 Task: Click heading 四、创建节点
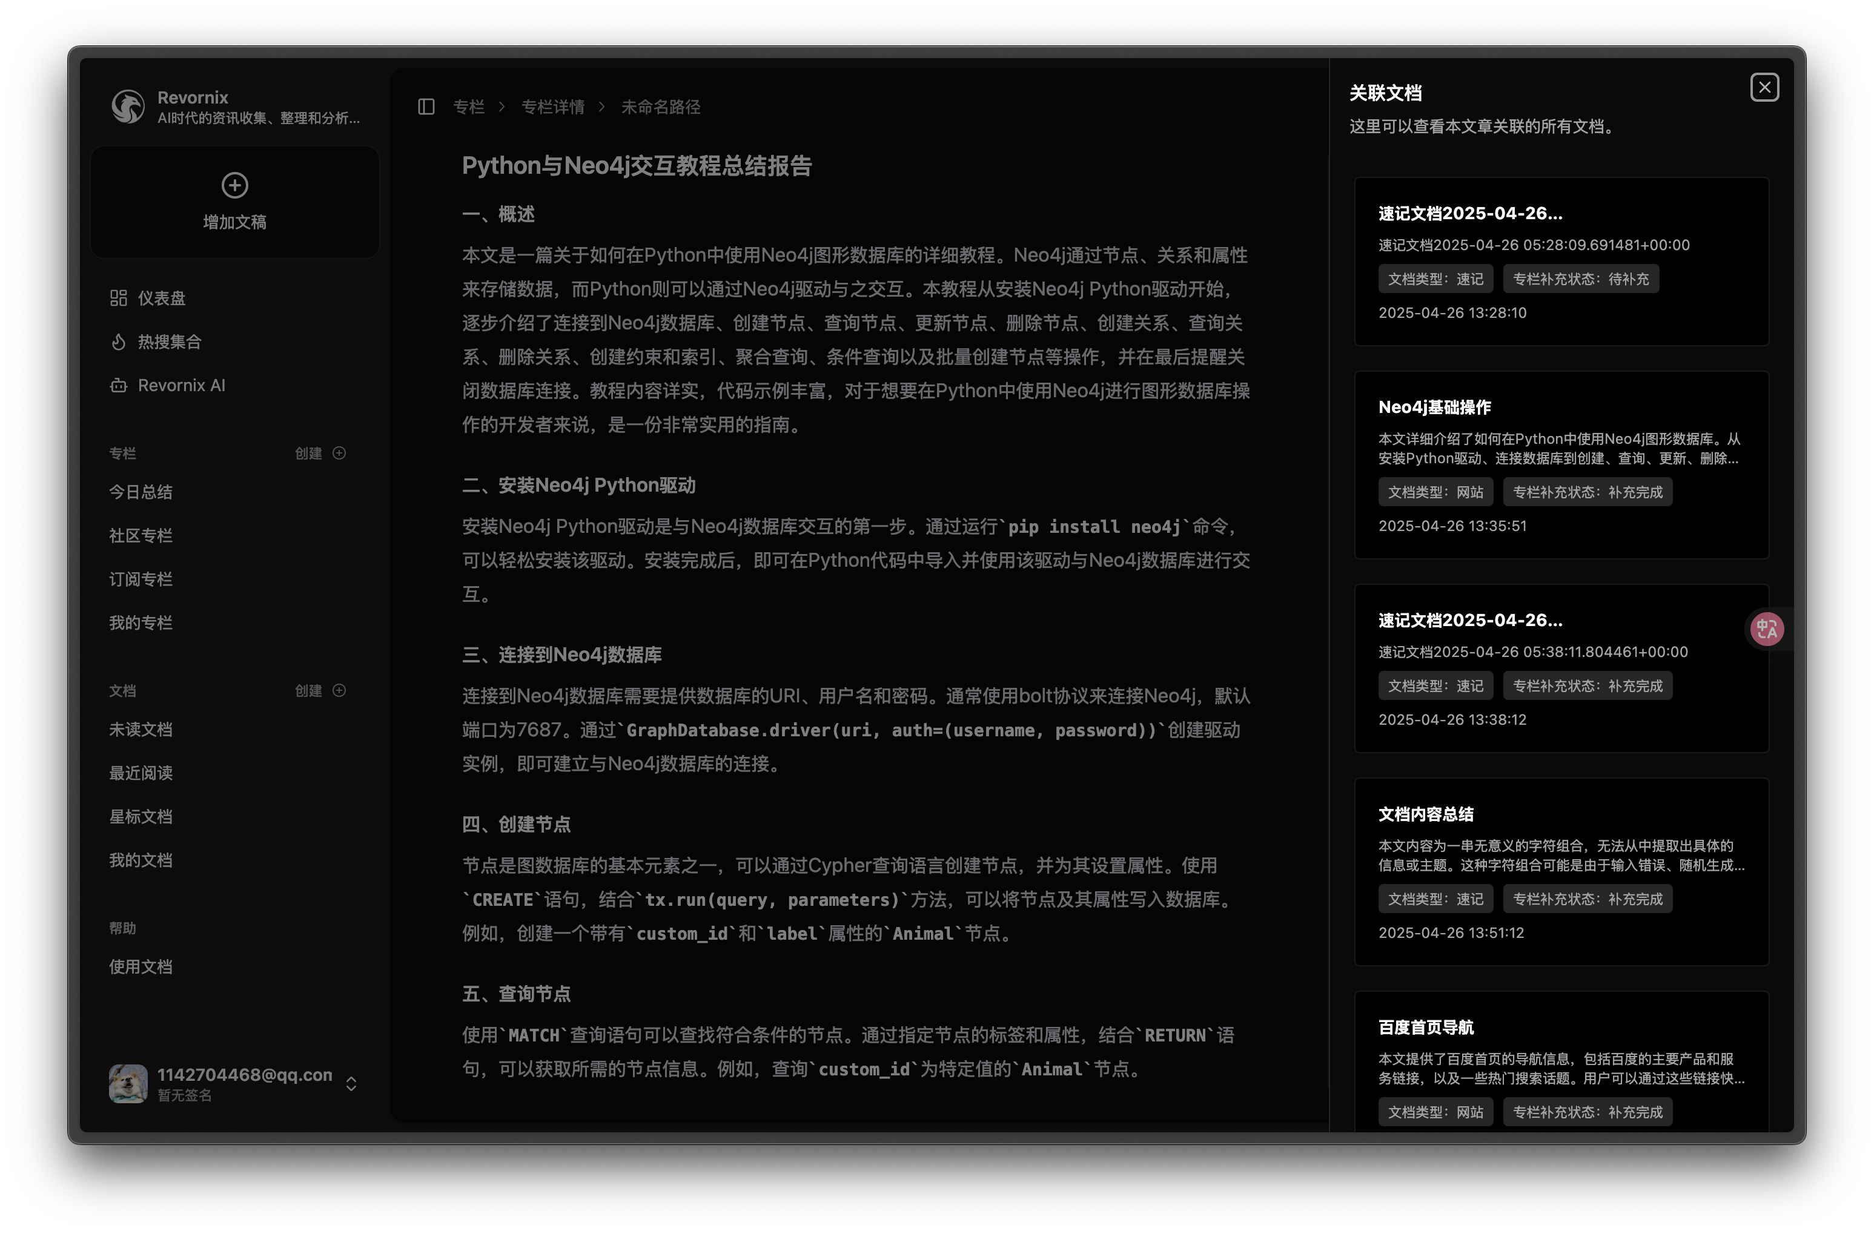pos(517,825)
